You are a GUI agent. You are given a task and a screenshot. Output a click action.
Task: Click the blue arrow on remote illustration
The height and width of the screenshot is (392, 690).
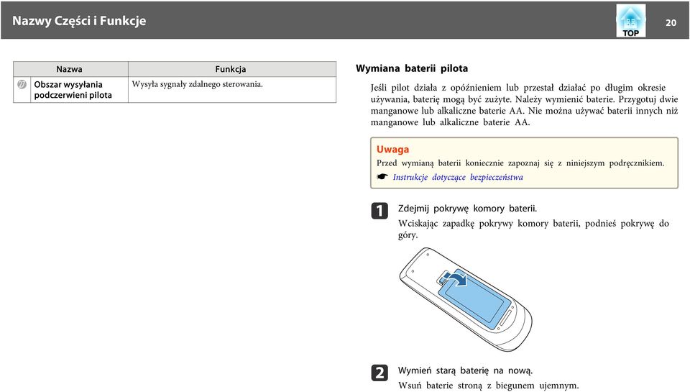[x=456, y=278]
